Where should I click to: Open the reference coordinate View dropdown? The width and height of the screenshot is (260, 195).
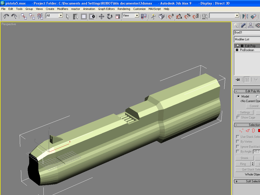point(137,15)
